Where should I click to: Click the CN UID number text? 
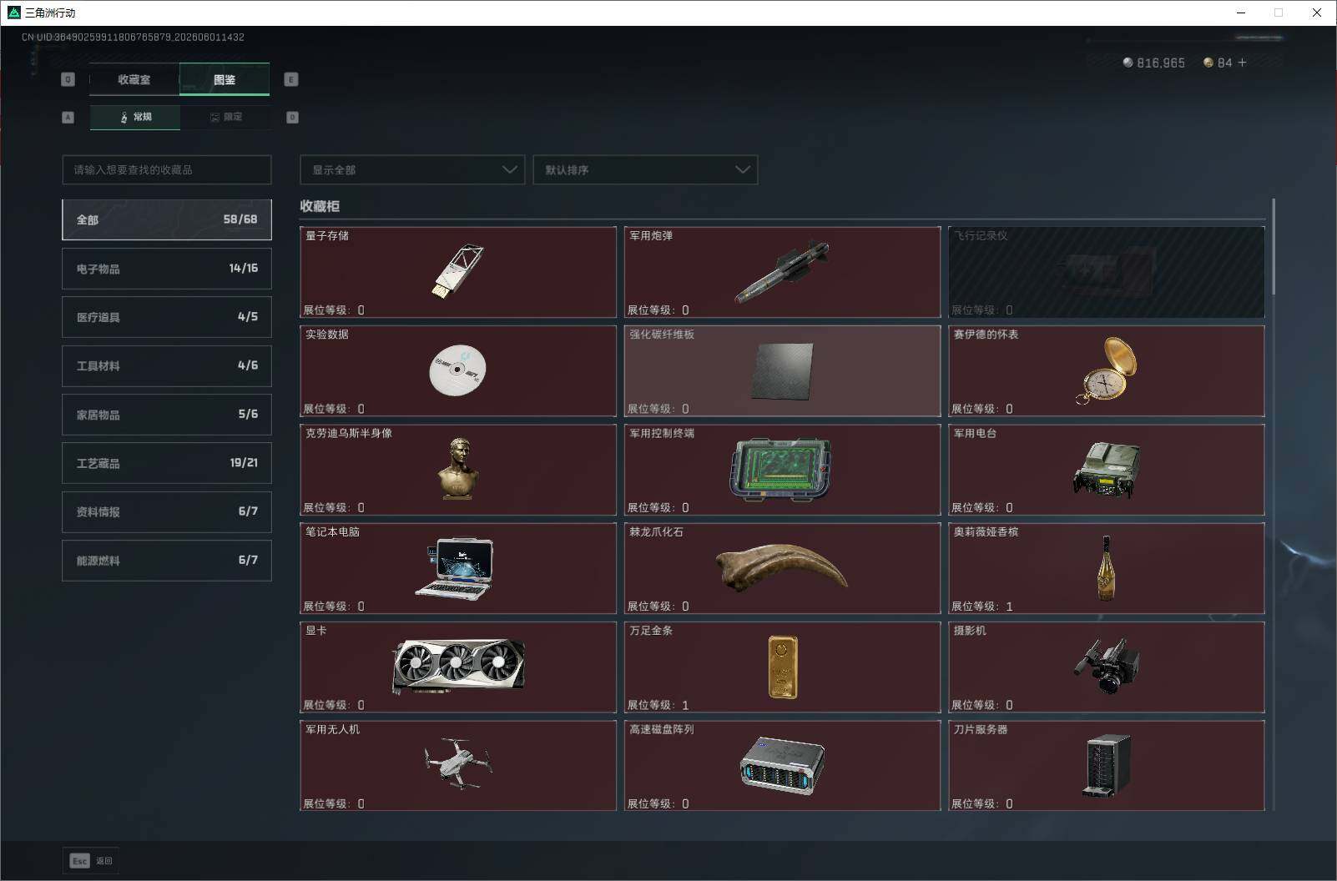[133, 38]
